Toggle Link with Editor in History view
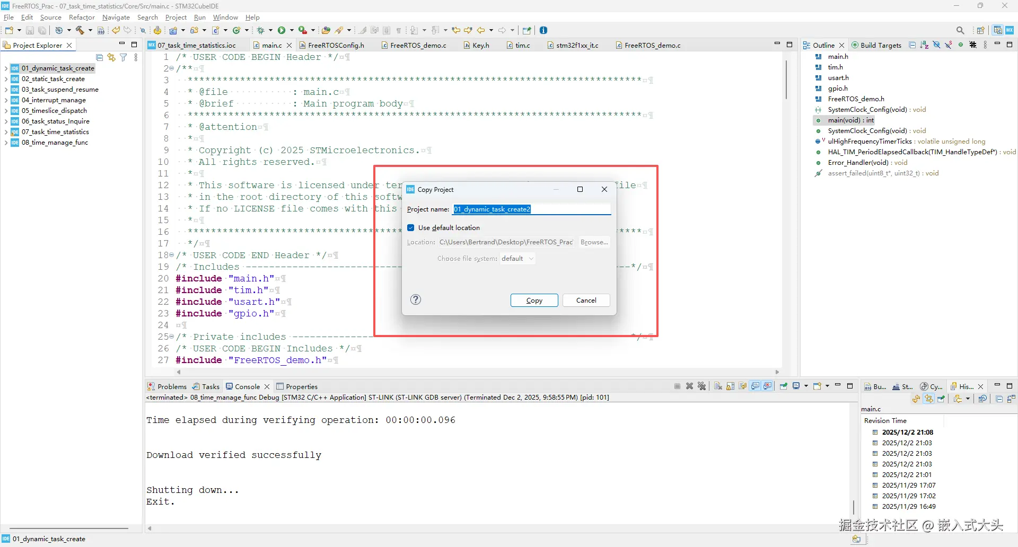This screenshot has height=547, width=1018. [929, 399]
